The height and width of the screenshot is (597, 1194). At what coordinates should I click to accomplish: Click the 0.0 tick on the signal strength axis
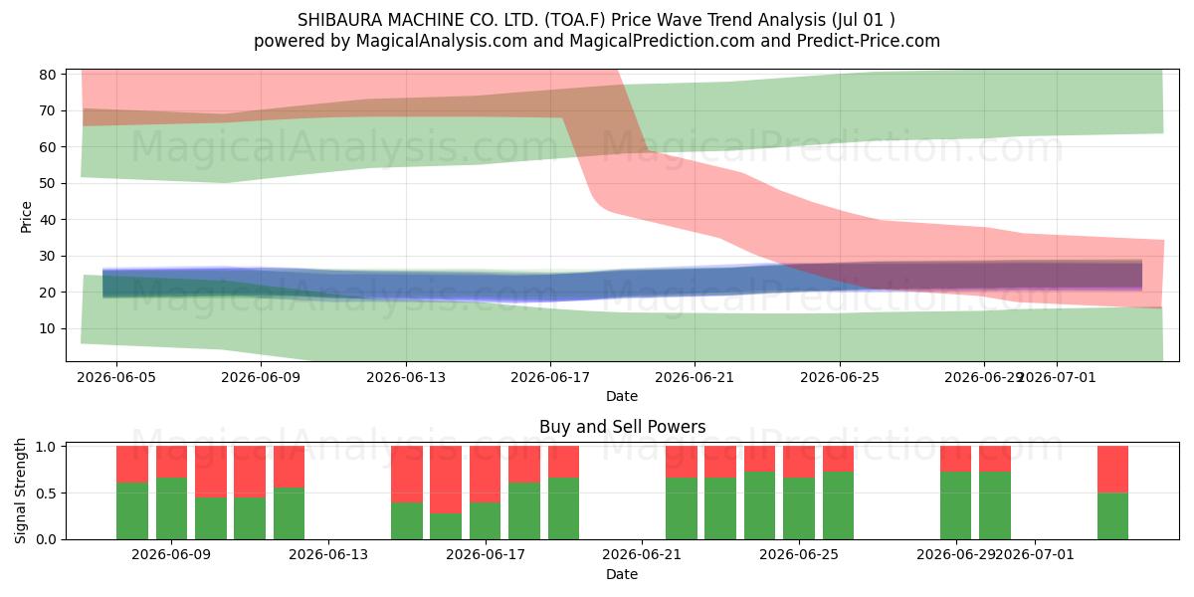point(46,539)
